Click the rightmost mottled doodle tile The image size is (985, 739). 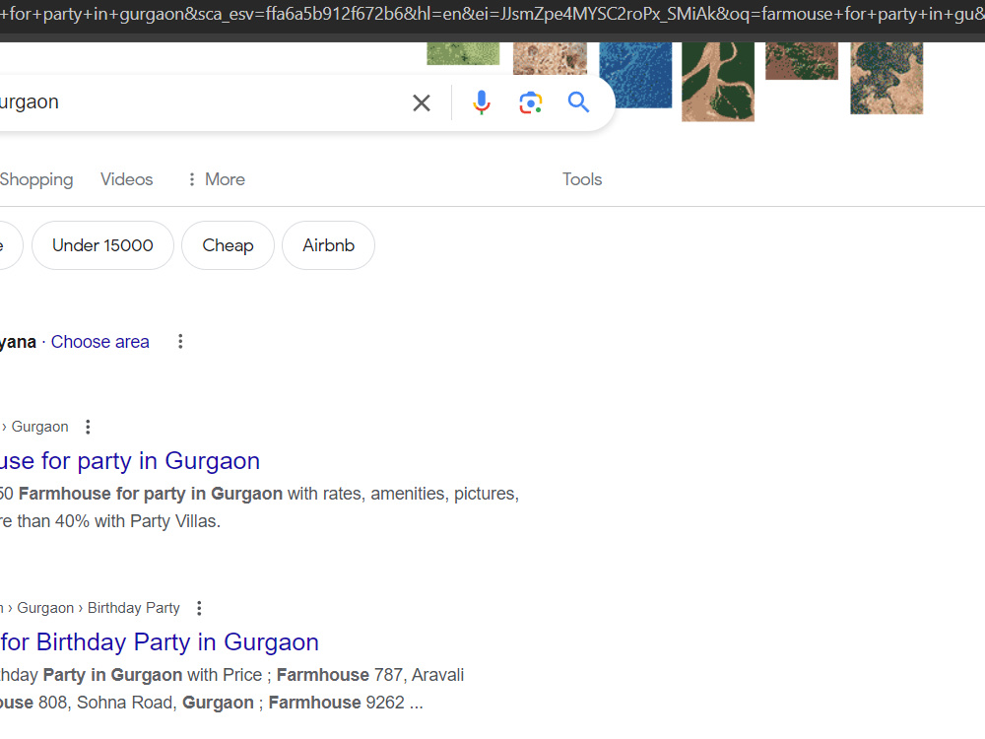point(886,78)
